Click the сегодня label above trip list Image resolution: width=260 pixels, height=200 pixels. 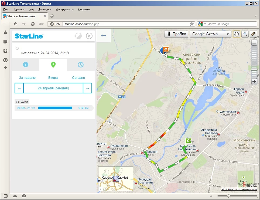coord(22,101)
